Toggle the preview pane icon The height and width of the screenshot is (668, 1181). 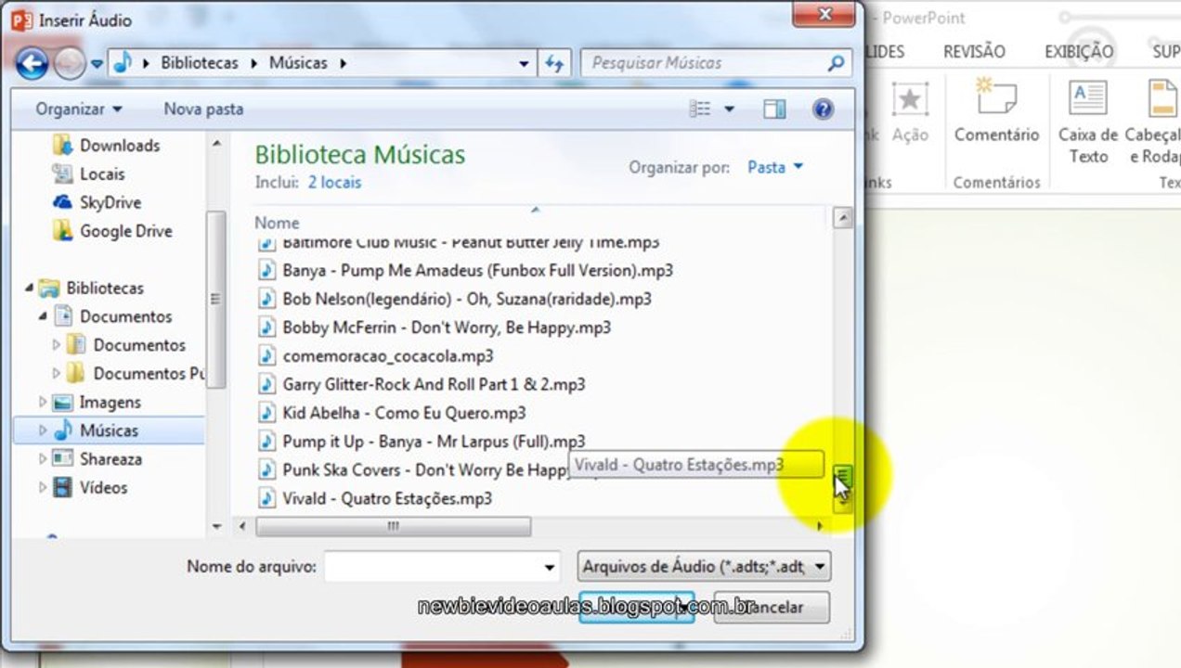click(774, 109)
